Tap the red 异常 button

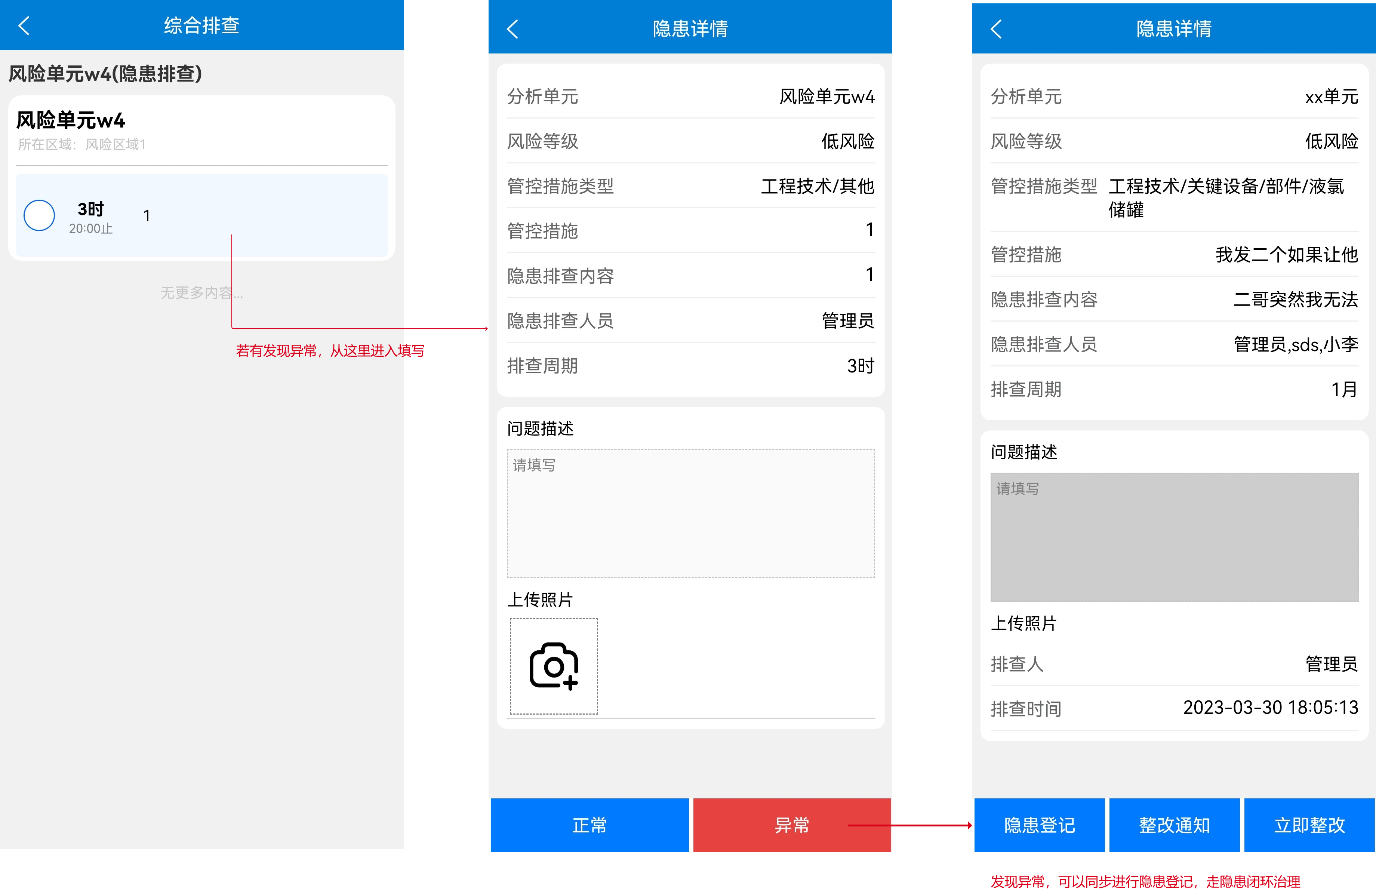(x=791, y=825)
